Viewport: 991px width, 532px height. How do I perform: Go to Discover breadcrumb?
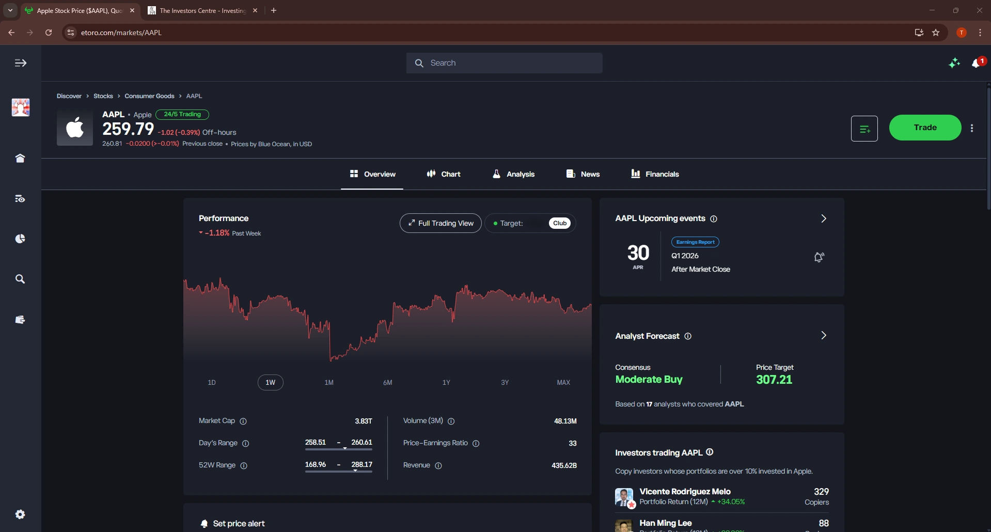tap(69, 96)
